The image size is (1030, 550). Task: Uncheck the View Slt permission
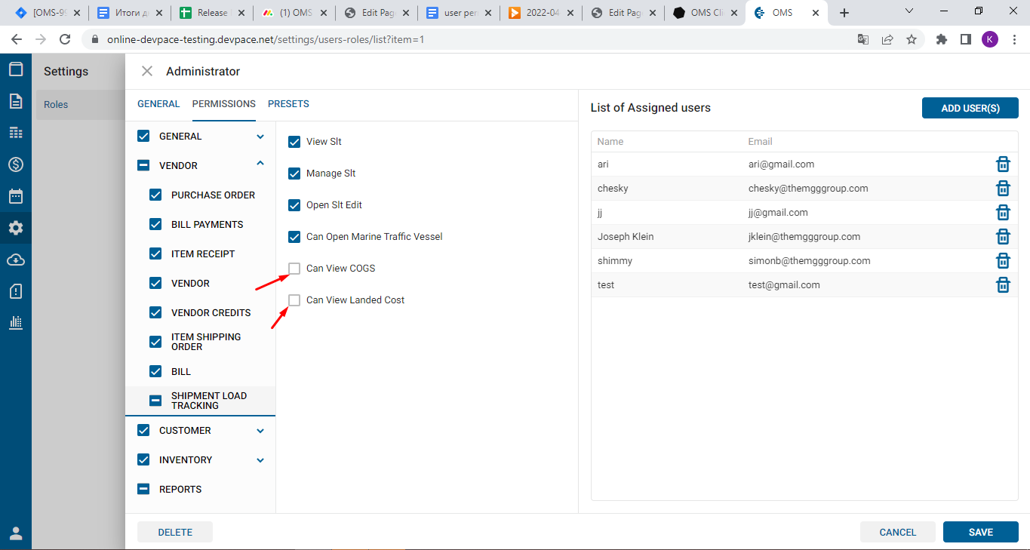click(294, 142)
